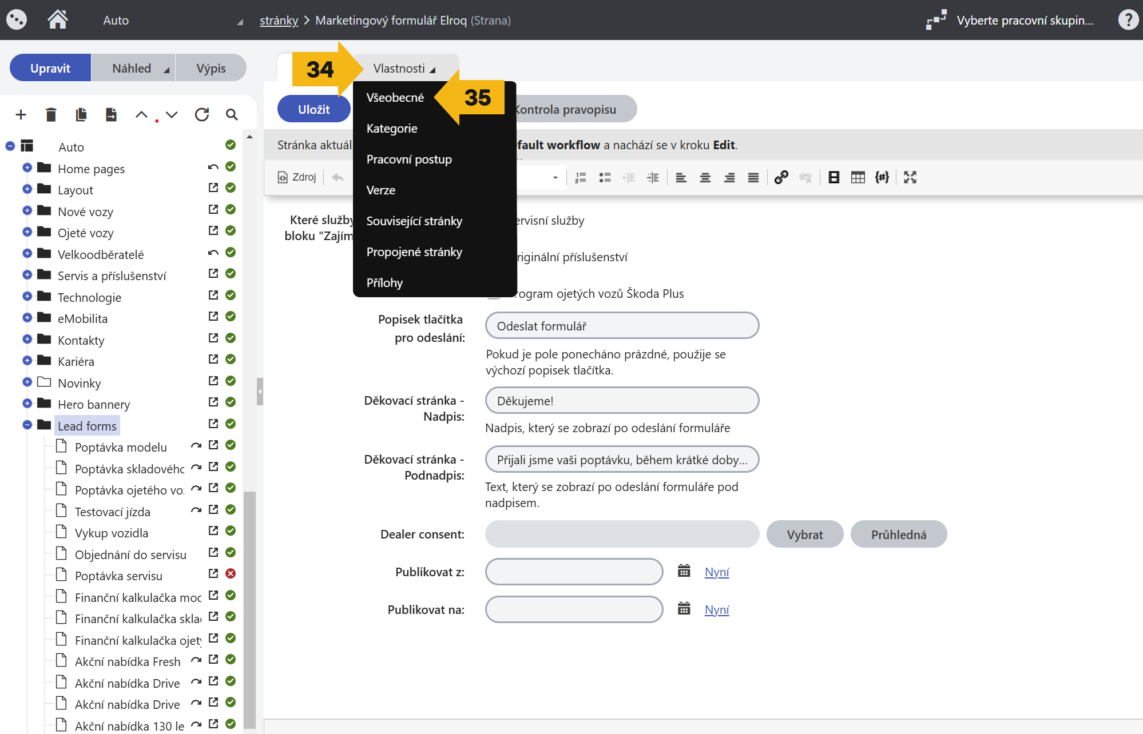This screenshot has height=734, width=1143.
Task: Maximize the editor to fullscreen
Action: click(x=910, y=177)
